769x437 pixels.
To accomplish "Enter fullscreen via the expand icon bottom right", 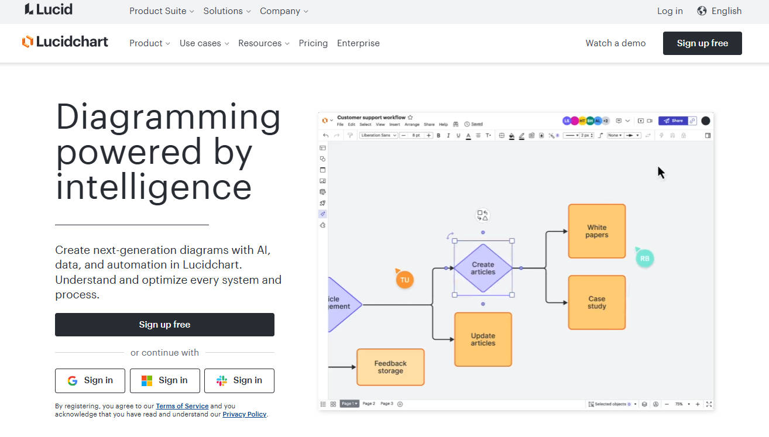I will [x=708, y=404].
